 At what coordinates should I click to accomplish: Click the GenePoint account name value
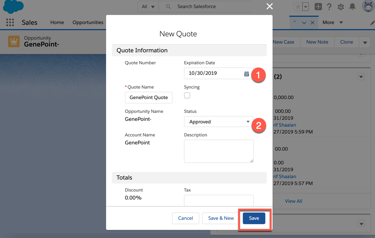coord(137,143)
